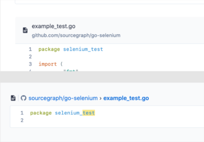Click the highlighted 'test' search match
The height and width of the screenshot is (142, 204).
click(89, 113)
